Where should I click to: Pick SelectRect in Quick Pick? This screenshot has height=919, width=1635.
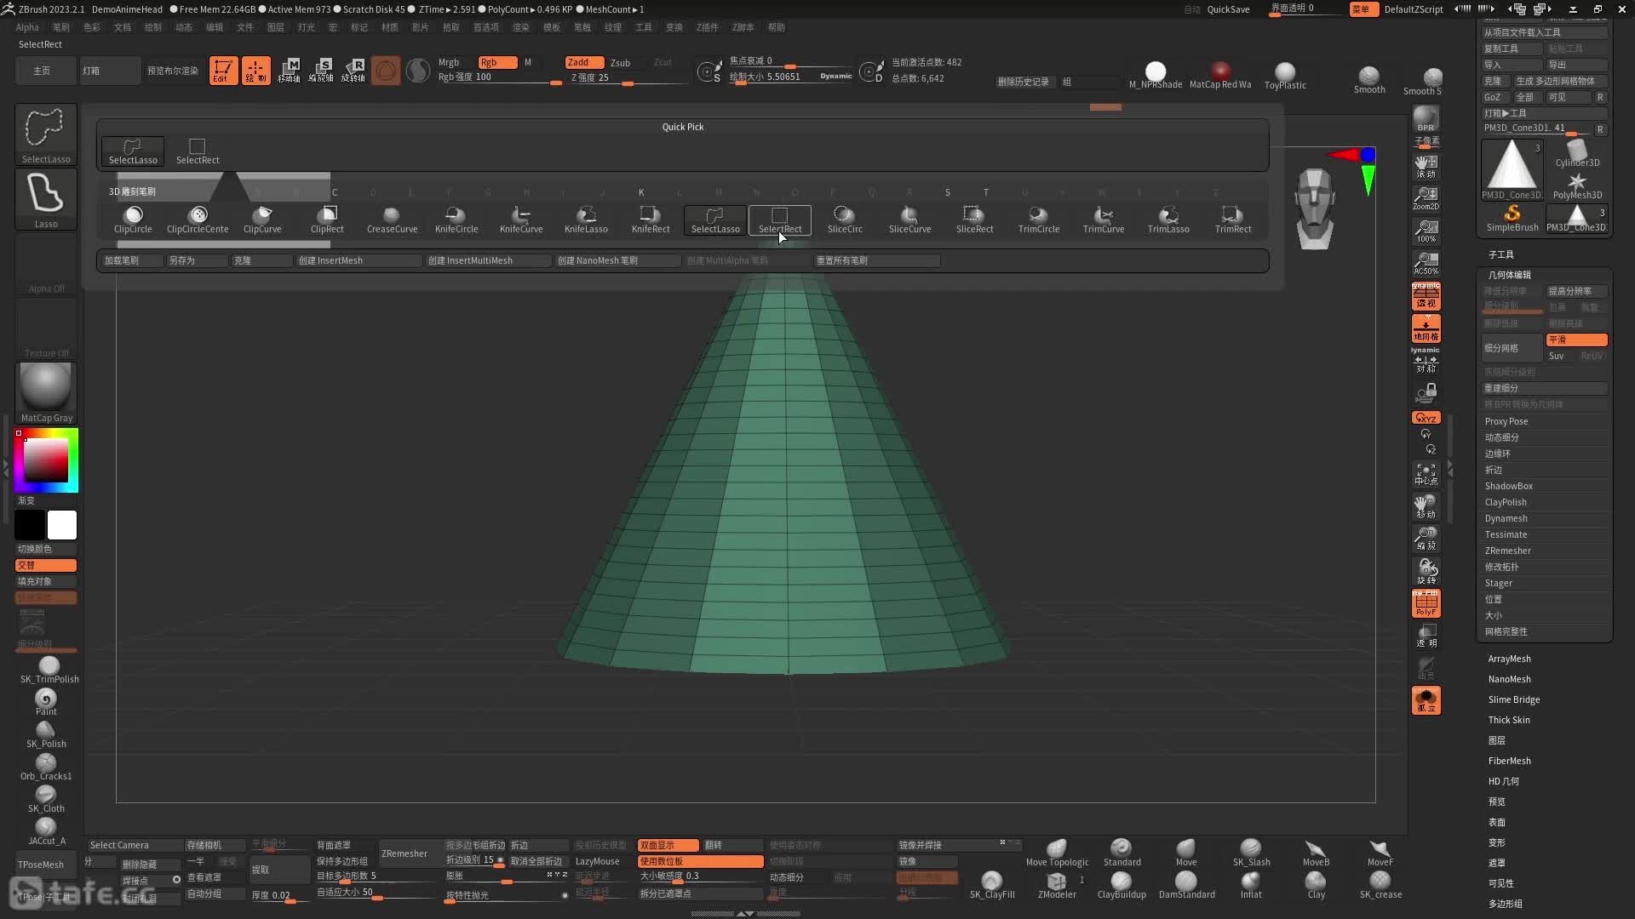[198, 151]
